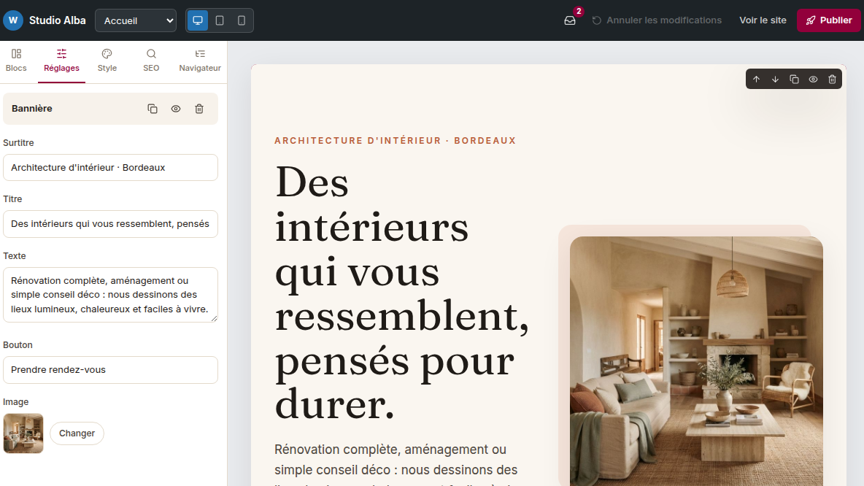Click the undo arrow icon beside Annuler

597,20
